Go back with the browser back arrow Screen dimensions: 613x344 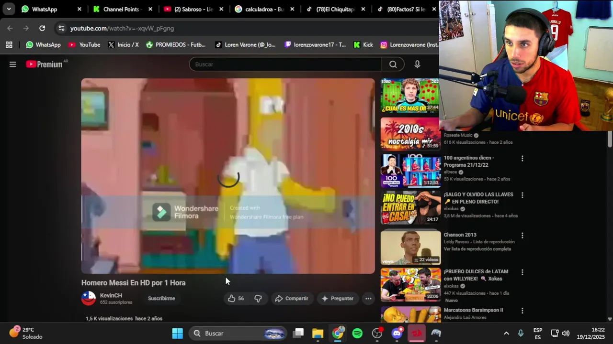click(x=10, y=28)
